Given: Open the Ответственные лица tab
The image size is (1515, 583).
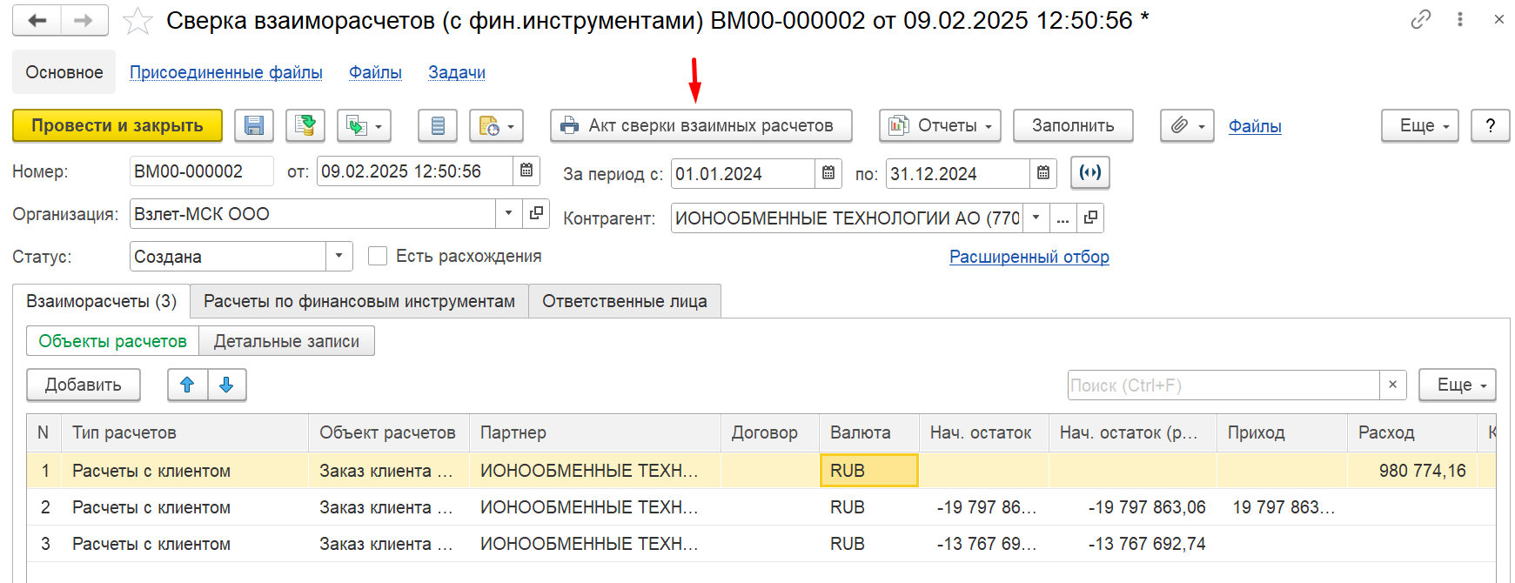Looking at the screenshot, I should click(x=625, y=301).
